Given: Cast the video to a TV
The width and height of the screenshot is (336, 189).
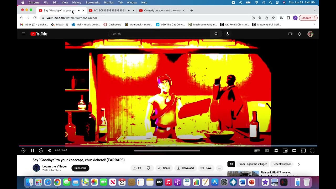Looking at the screenshot, I should pyautogui.click(x=303, y=150).
